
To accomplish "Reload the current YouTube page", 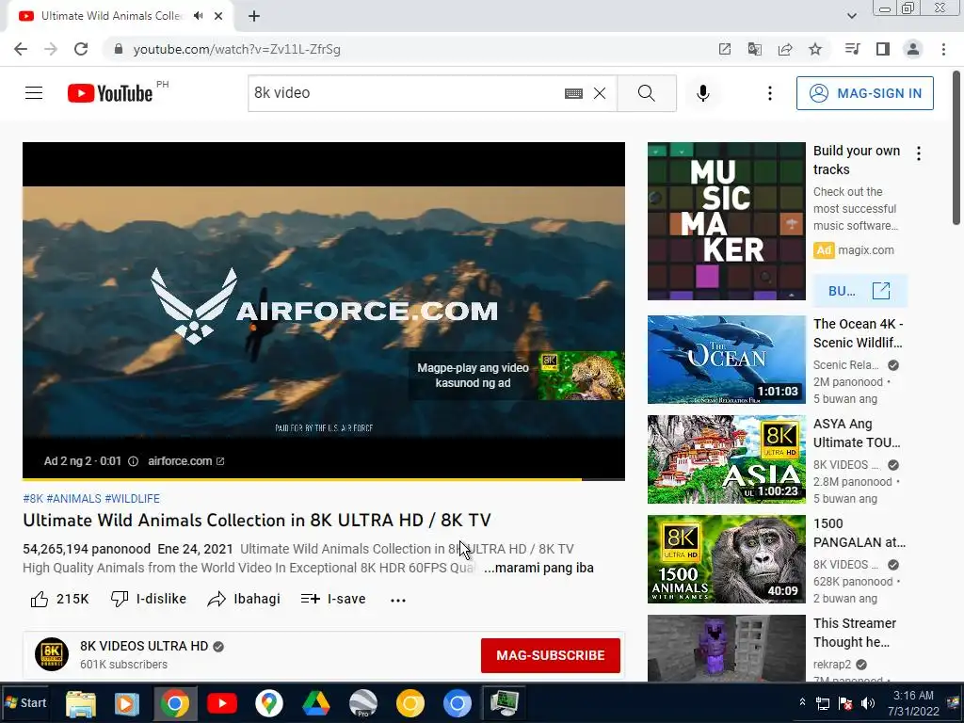I will 81,49.
